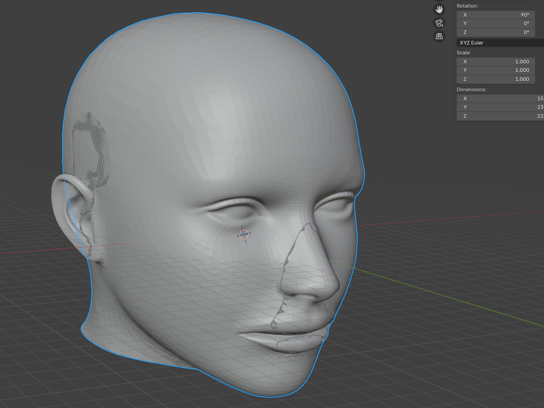
Task: Click the nose tip of the head model
Action: point(331,286)
